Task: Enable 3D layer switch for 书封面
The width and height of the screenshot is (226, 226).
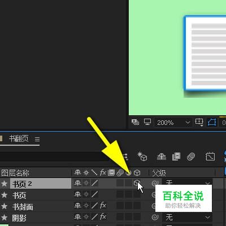Action: coord(137,206)
